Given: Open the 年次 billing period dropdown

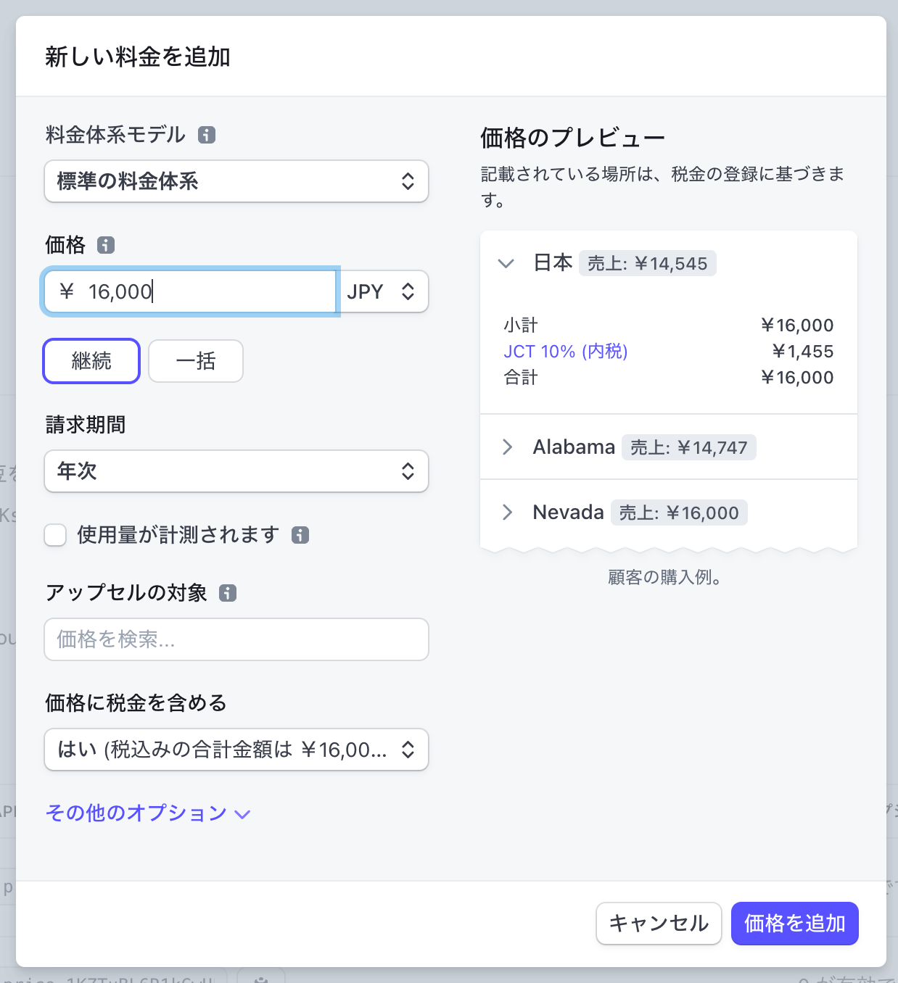Looking at the screenshot, I should 236,471.
